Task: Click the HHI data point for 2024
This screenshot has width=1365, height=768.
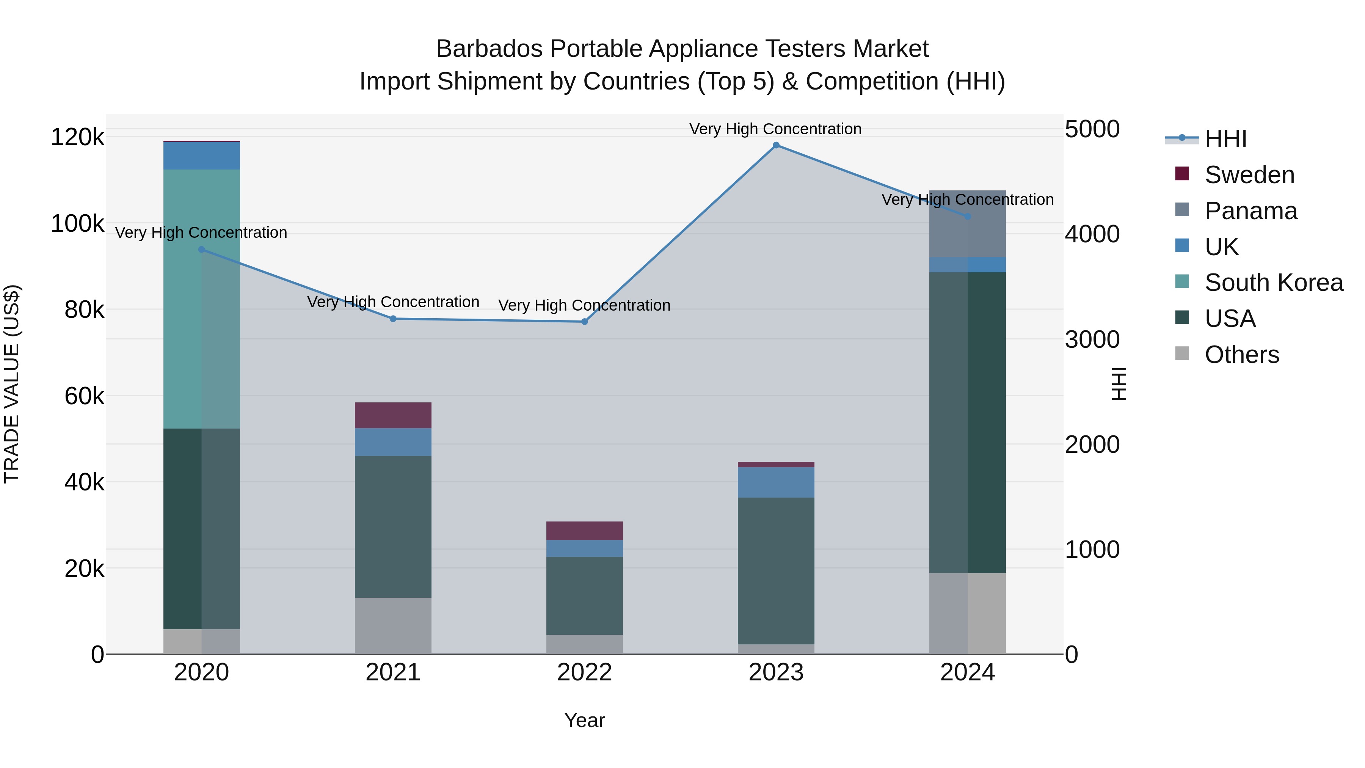Action: click(x=968, y=217)
